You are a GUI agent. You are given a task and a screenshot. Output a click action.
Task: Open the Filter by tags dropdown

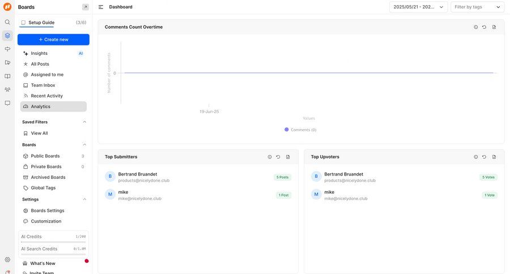pos(477,7)
